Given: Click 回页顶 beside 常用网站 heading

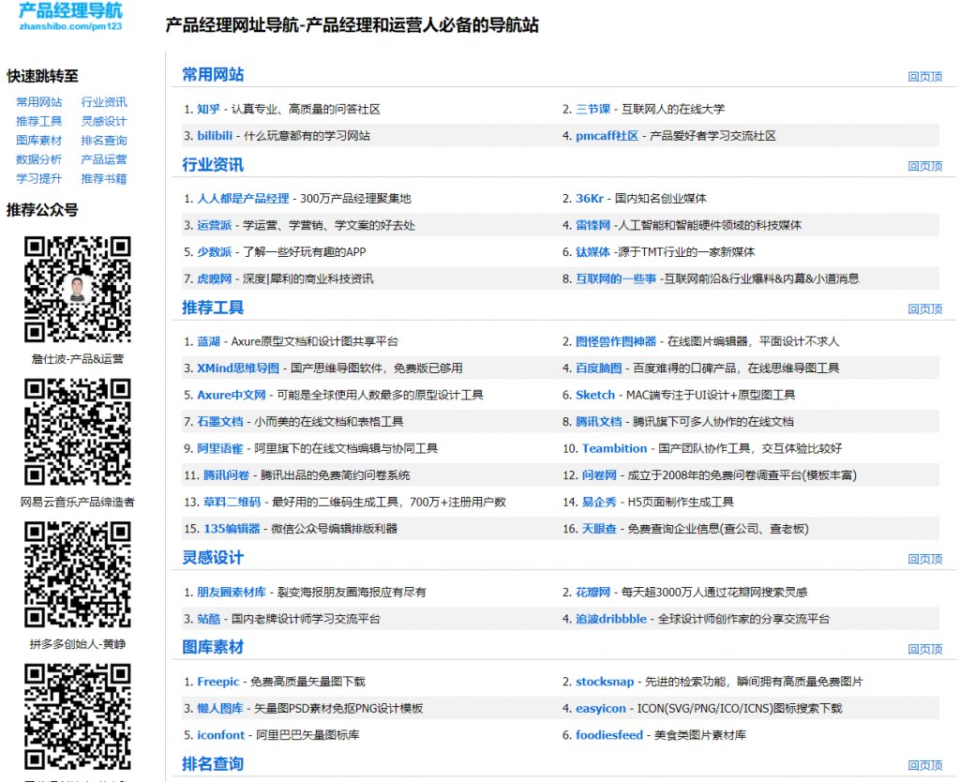Looking at the screenshot, I should click(925, 77).
